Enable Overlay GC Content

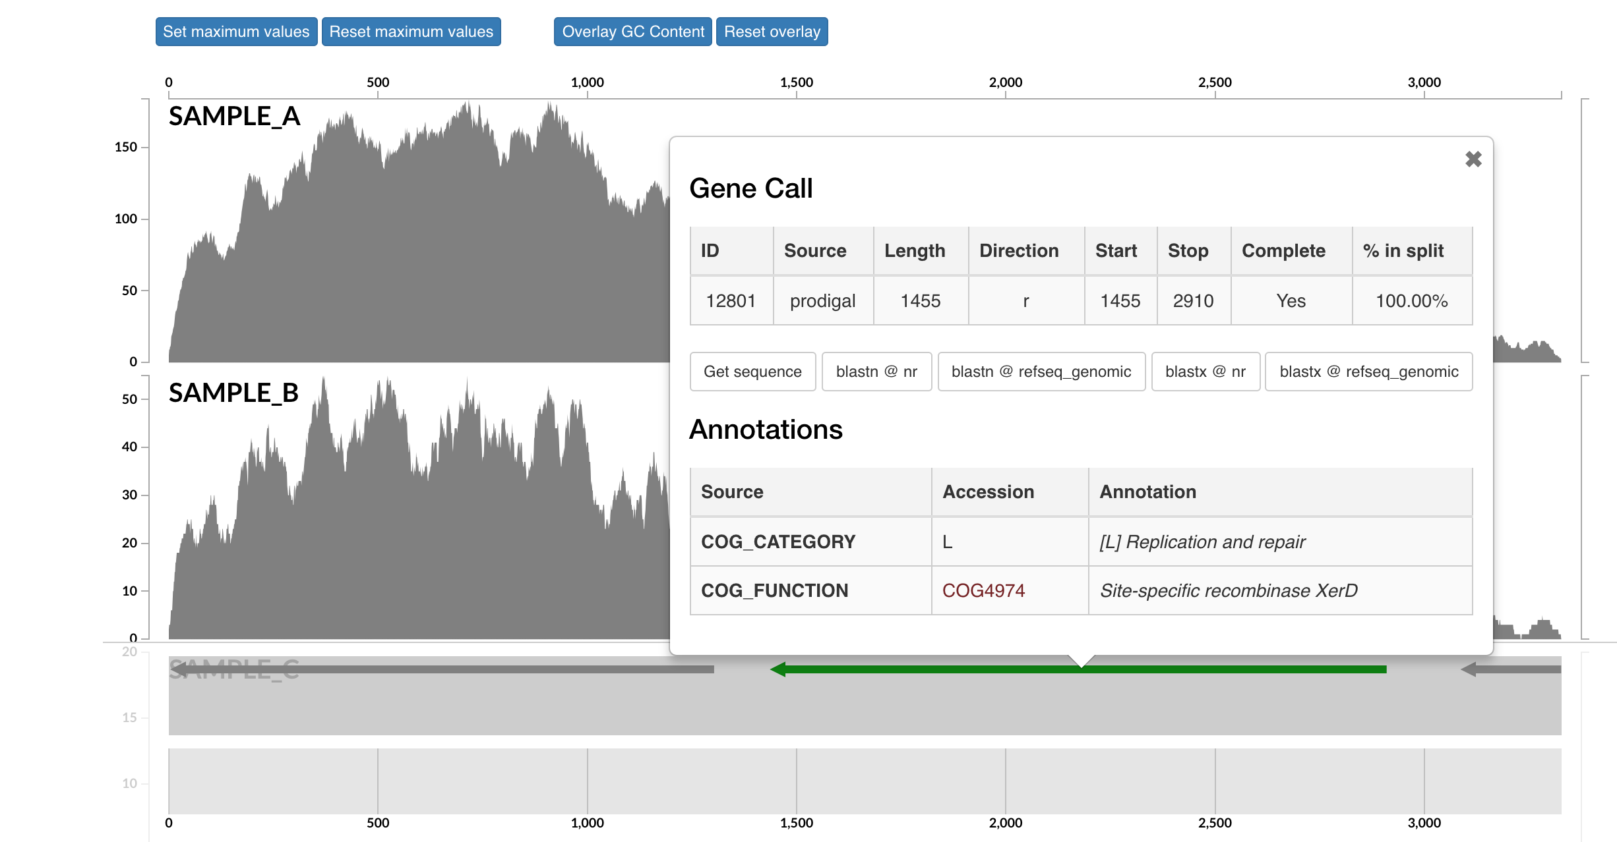click(x=632, y=32)
